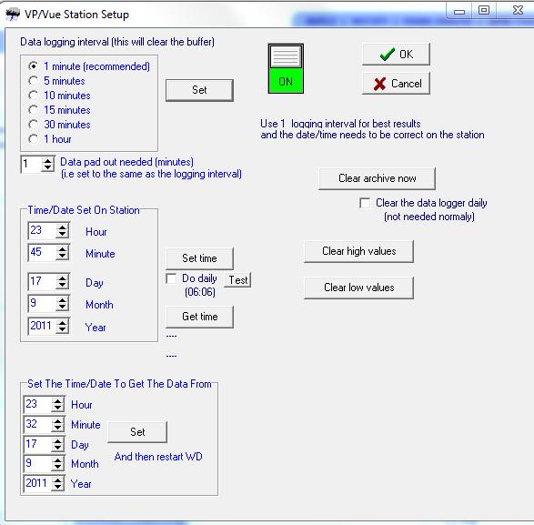The height and width of the screenshot is (525, 534).
Task: Click the Set time button
Action: pos(199,258)
